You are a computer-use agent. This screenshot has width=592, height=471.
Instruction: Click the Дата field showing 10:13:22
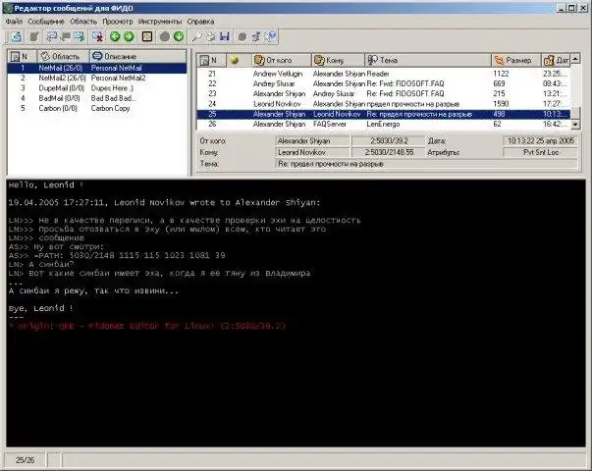point(540,140)
